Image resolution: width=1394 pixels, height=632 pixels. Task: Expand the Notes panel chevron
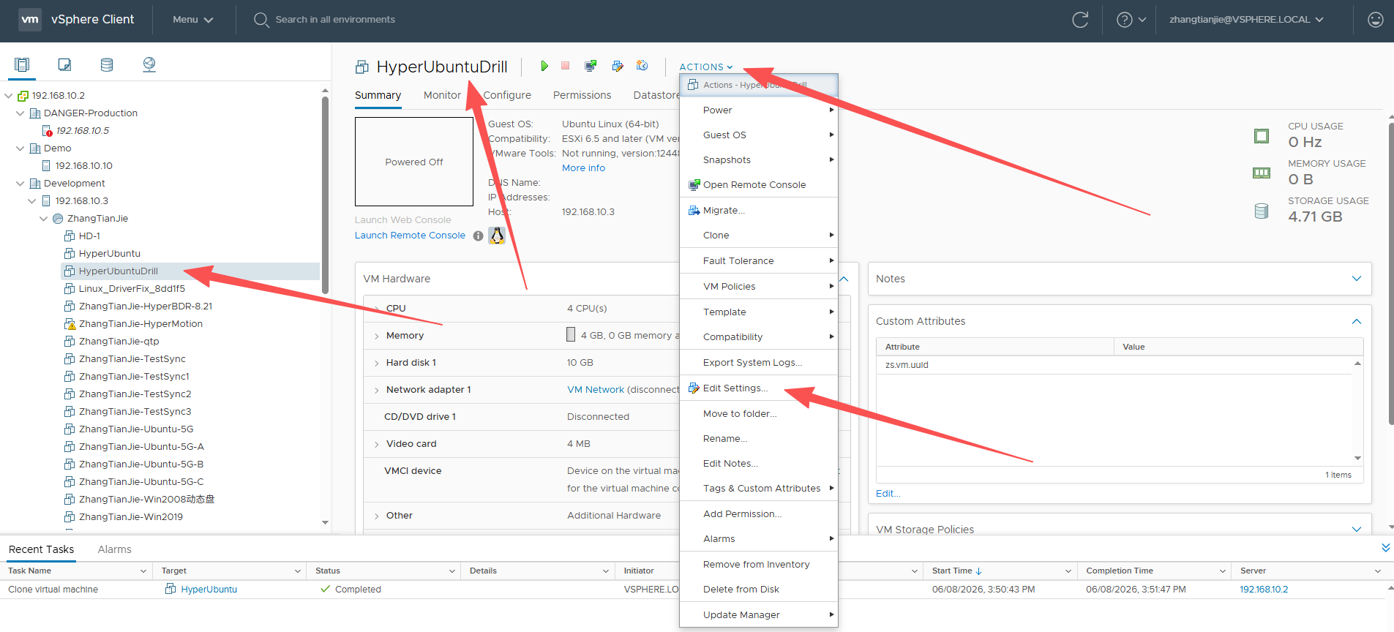(1357, 279)
